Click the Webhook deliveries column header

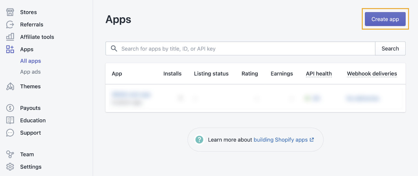pos(372,74)
